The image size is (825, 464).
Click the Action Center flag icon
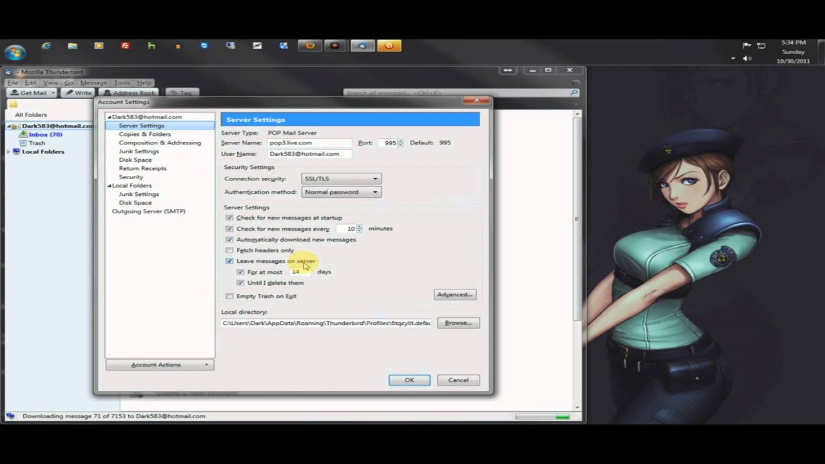point(747,45)
